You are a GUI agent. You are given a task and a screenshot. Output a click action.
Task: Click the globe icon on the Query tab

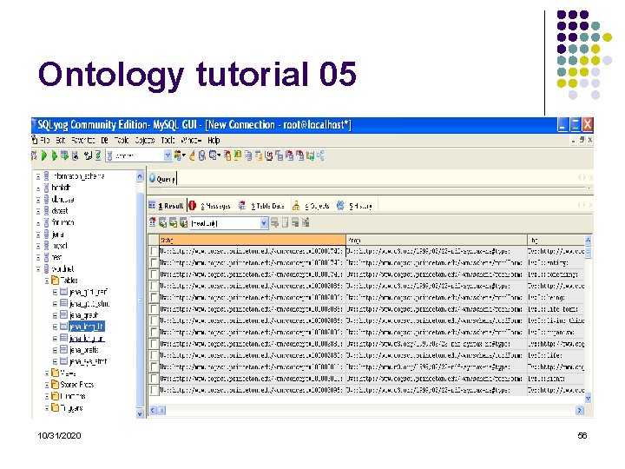[152, 178]
